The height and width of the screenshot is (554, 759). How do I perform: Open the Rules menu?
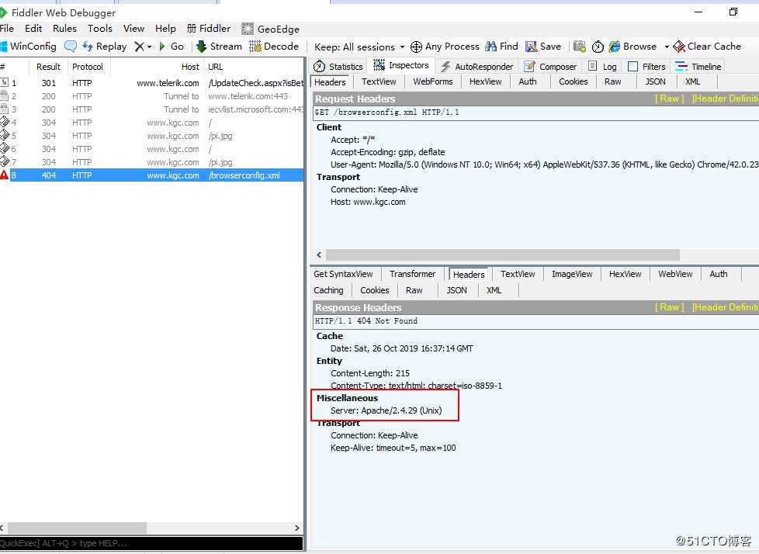click(65, 29)
